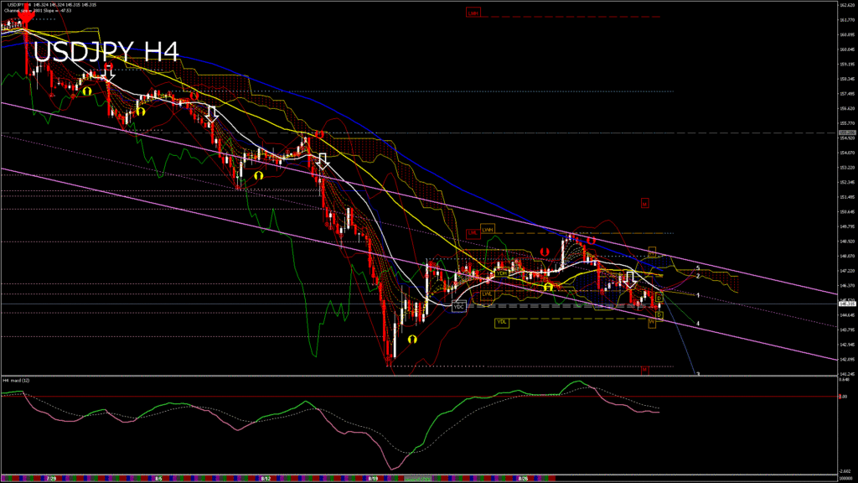This screenshot has height=483, width=858.
Task: Click the H4 macd (12) indicator label
Action: click(x=18, y=380)
